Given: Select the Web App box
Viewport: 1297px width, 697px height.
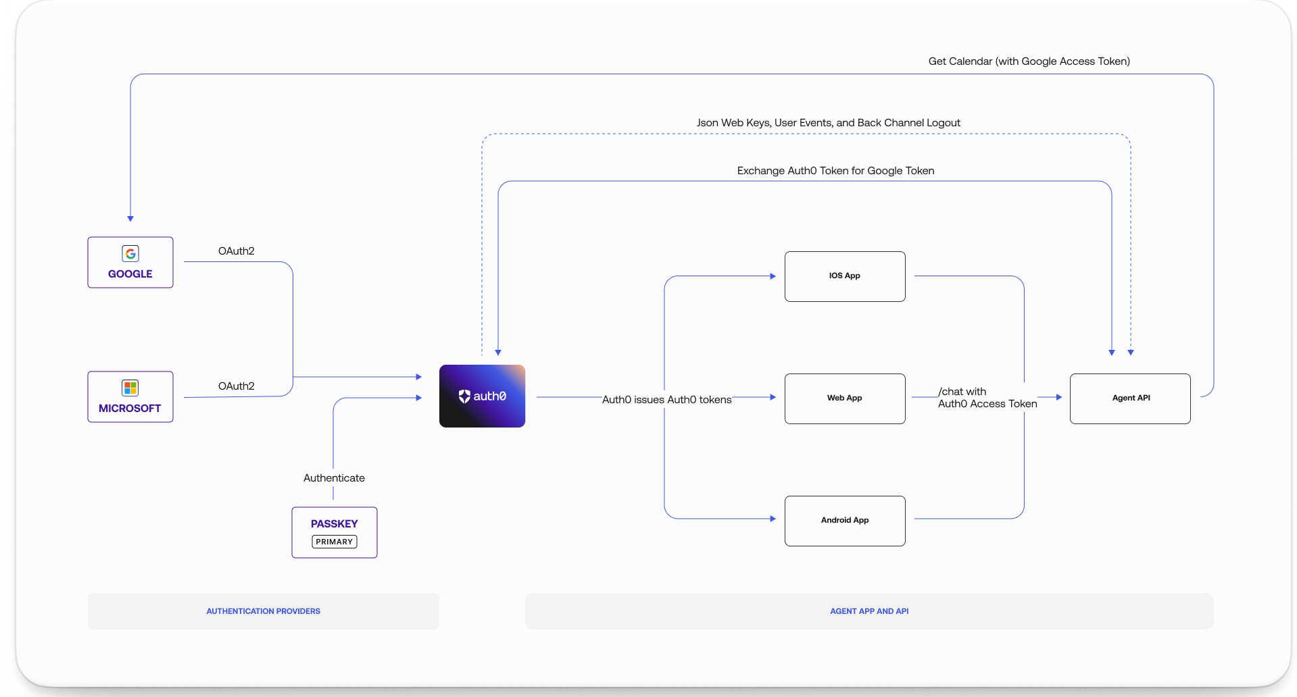Looking at the screenshot, I should point(845,398).
